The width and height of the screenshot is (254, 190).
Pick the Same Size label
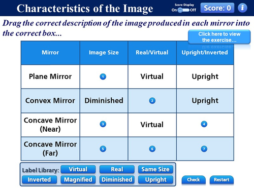click(155, 169)
